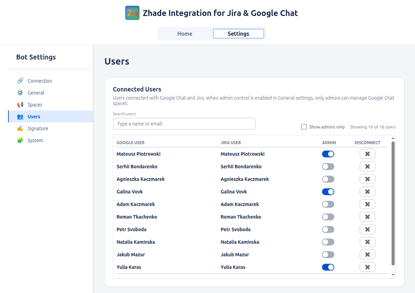Click the General gear icon
This screenshot has width=415, height=293.
pyautogui.click(x=20, y=93)
